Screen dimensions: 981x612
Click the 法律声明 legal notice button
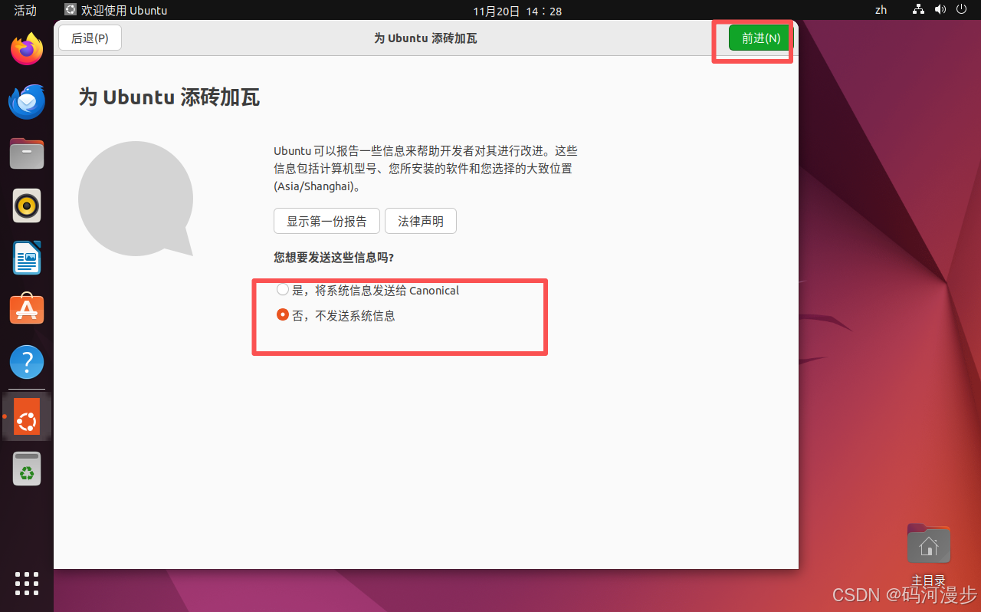click(x=421, y=221)
